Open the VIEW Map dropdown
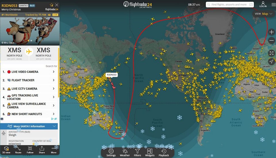This screenshot has height=158, width=276. [263, 14]
